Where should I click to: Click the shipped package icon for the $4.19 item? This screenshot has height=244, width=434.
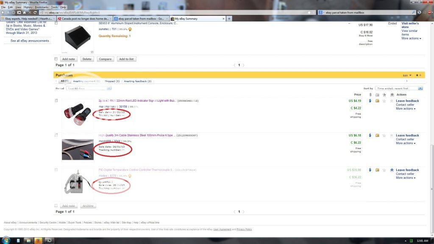click(x=377, y=101)
